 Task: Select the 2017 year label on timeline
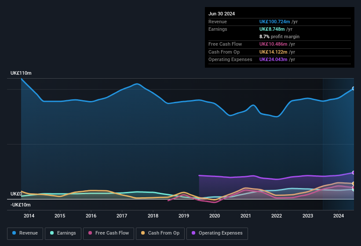pyautogui.click(x=122, y=216)
